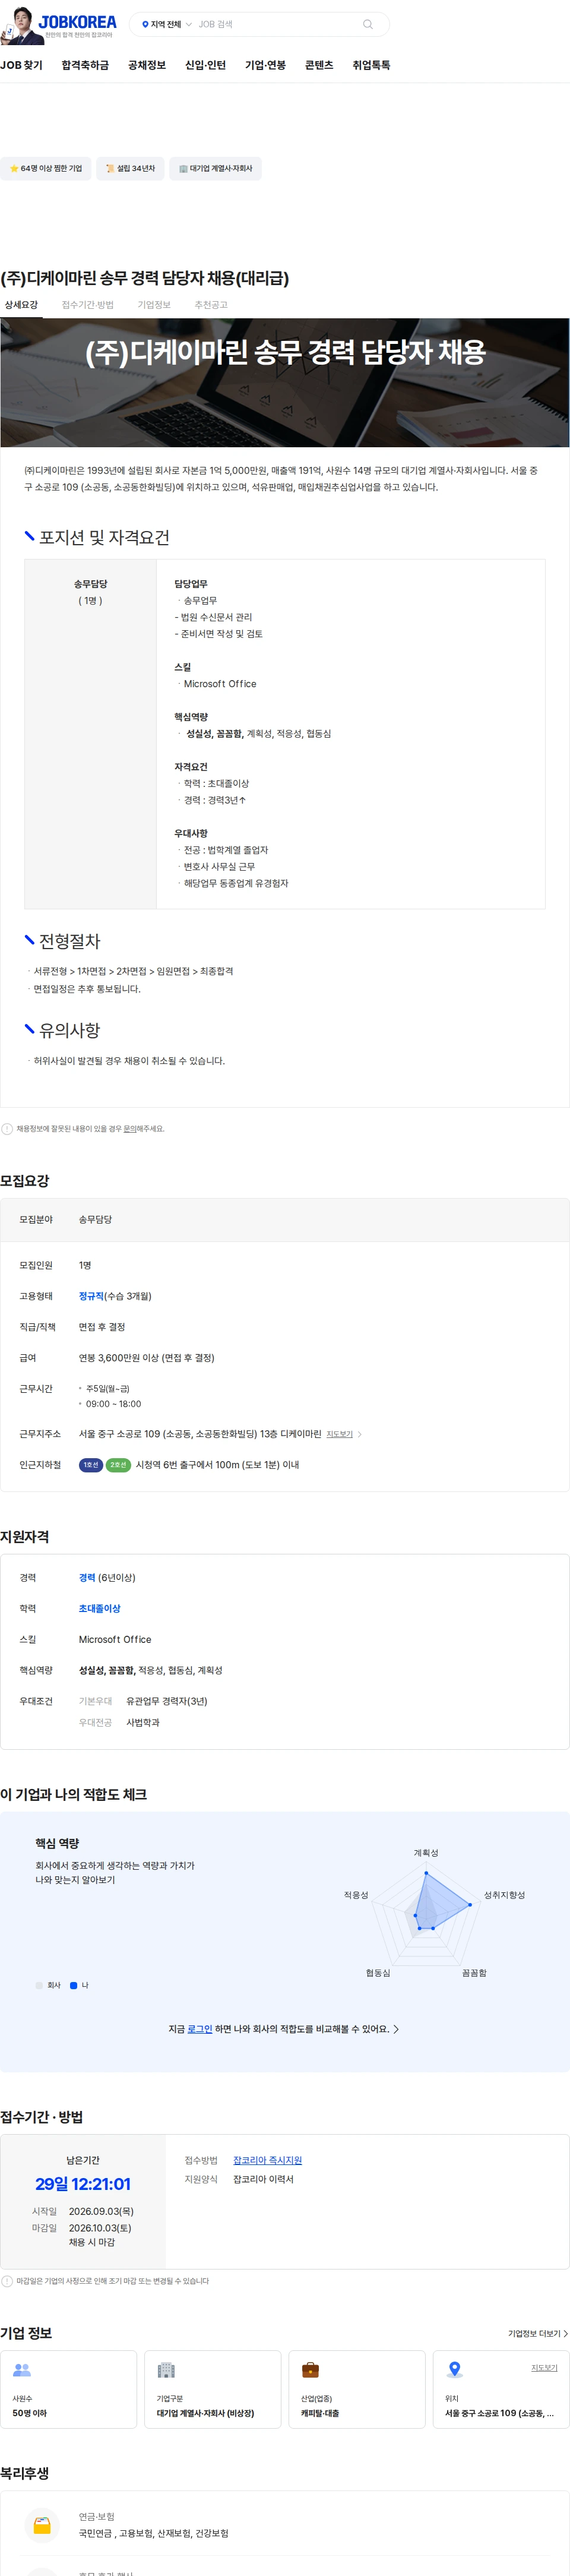Click the 회사 legend swatch

tap(39, 1985)
